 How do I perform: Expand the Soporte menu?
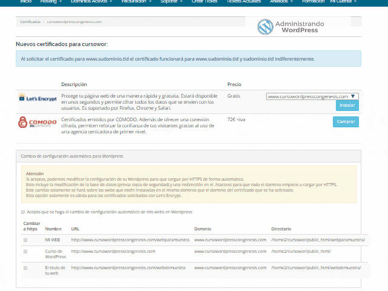[171, 1]
